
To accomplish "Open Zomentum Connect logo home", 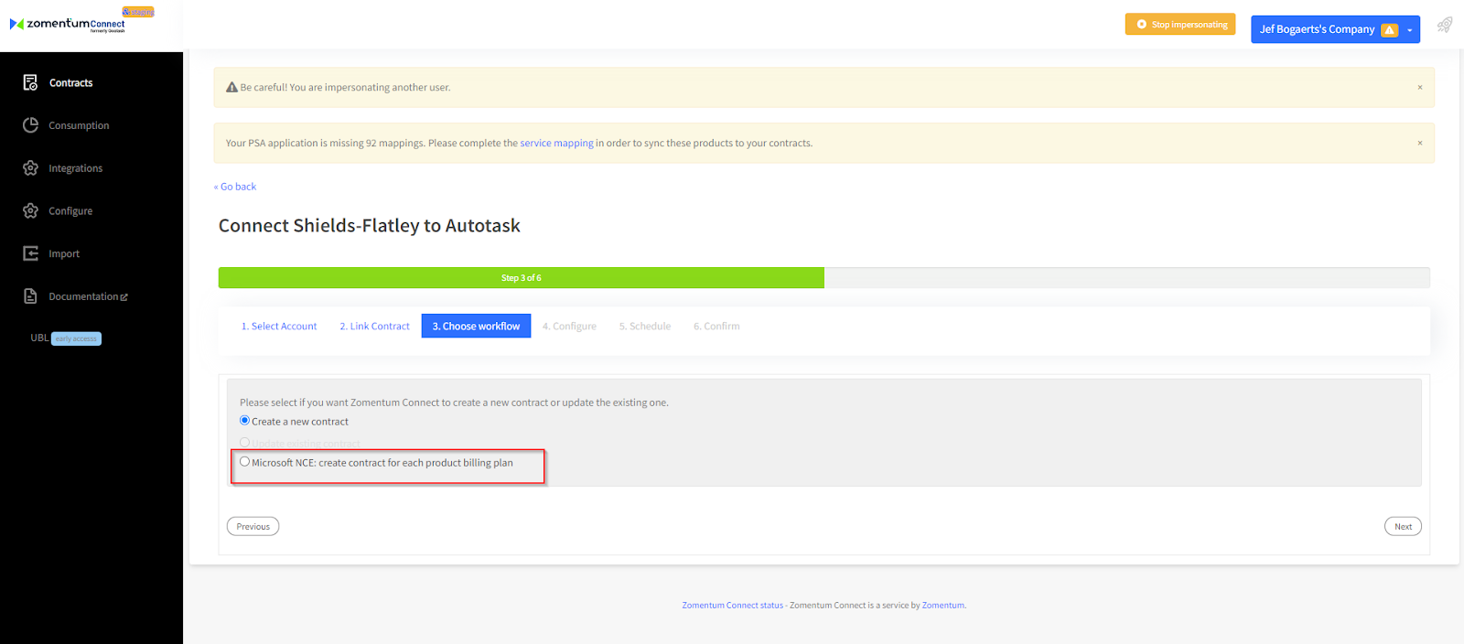I will 68,24.
